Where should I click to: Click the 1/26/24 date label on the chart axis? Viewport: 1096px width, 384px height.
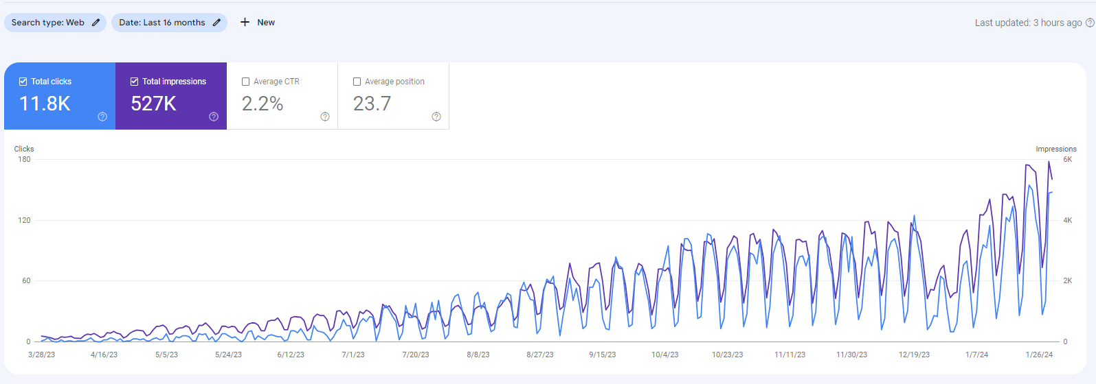[x=1039, y=355]
